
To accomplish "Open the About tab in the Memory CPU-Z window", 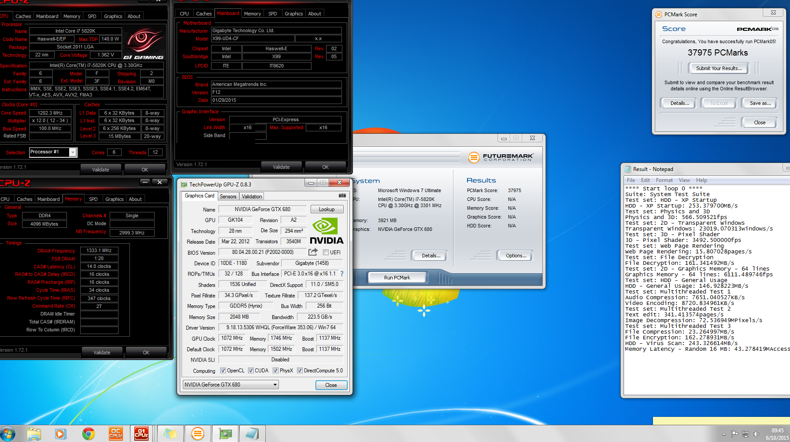I will point(135,199).
